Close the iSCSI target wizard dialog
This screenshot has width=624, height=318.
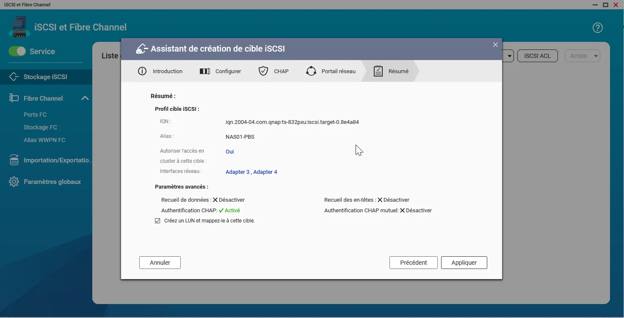pos(495,45)
